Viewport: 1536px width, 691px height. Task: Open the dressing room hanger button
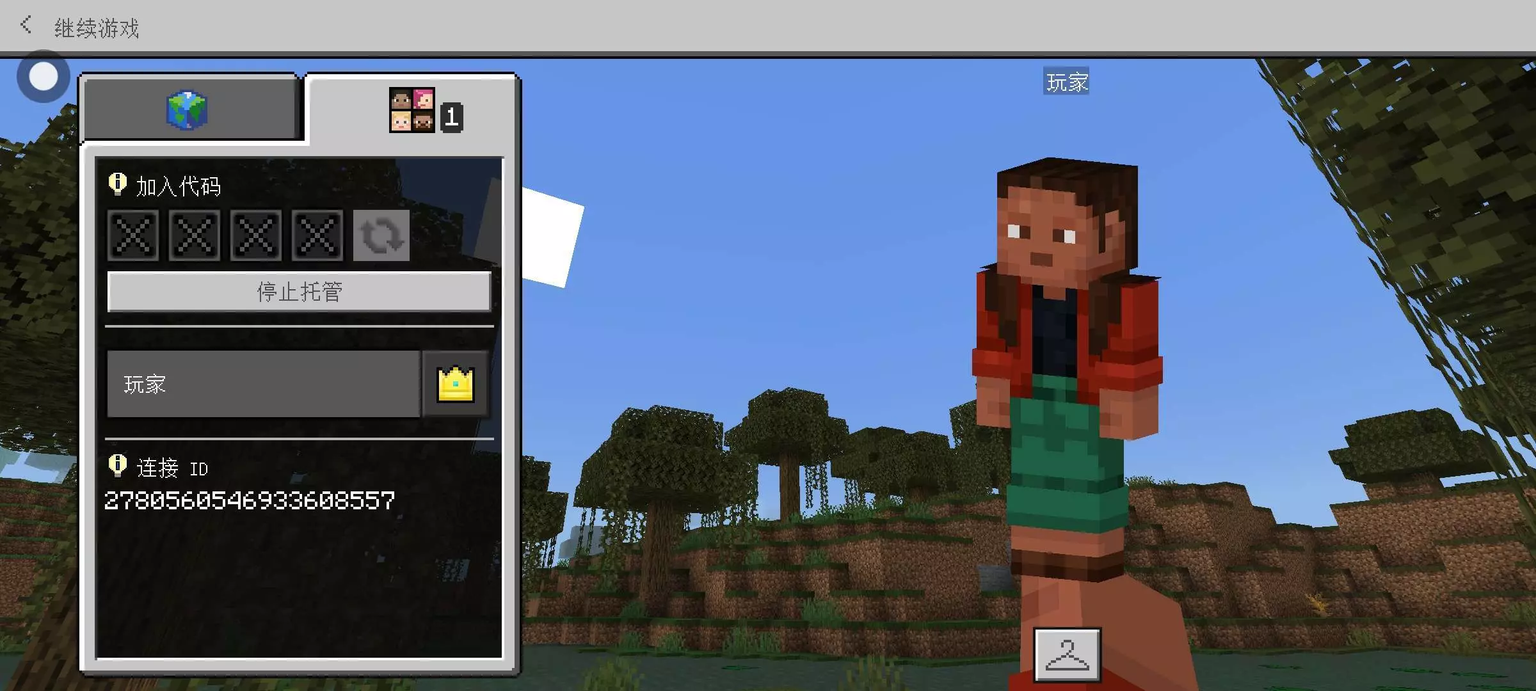(1067, 654)
